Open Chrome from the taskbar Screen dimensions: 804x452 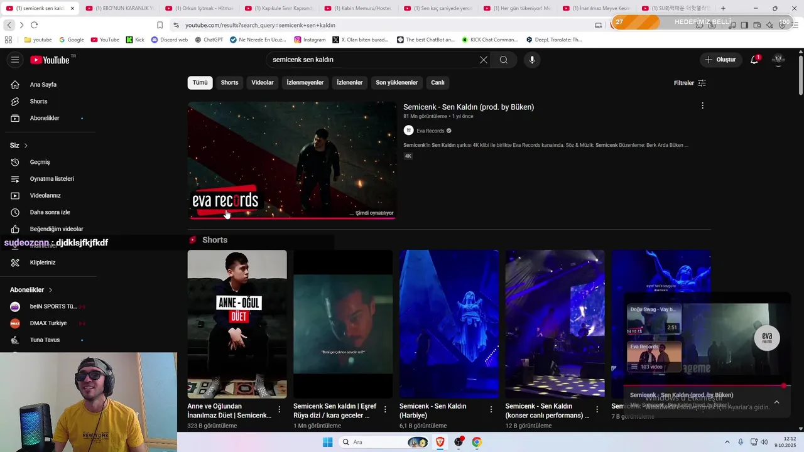pyautogui.click(x=477, y=442)
